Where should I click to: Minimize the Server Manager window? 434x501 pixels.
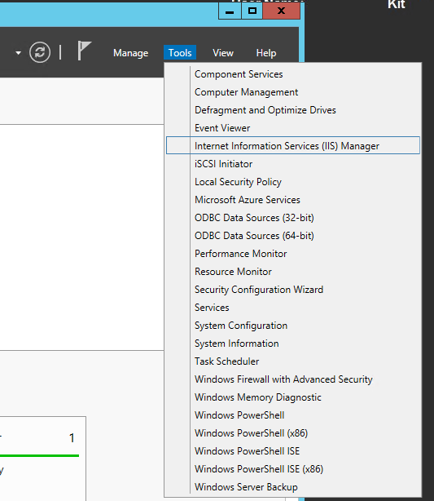pyautogui.click(x=230, y=11)
